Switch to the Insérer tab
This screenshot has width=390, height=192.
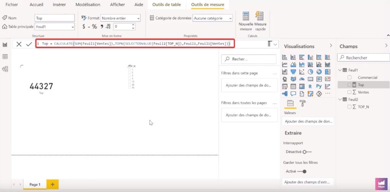59,5
